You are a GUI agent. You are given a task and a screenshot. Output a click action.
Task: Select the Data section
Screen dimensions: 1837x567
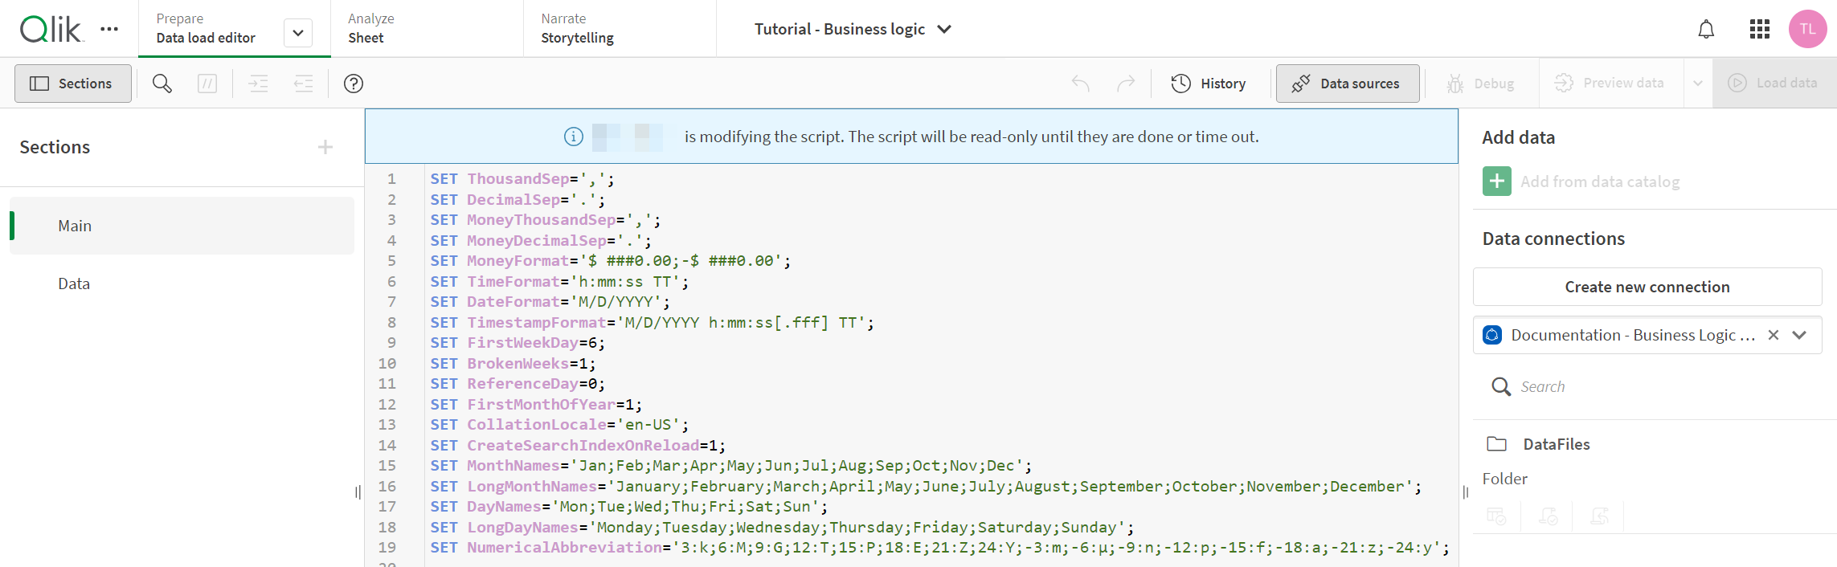click(182, 283)
